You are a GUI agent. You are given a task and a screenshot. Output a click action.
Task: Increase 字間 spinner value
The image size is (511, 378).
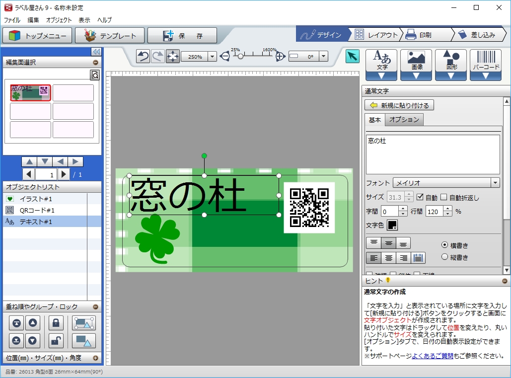coord(403,209)
